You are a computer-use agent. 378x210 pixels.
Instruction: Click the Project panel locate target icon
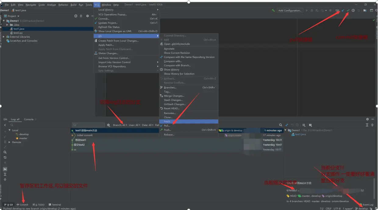(76, 16)
